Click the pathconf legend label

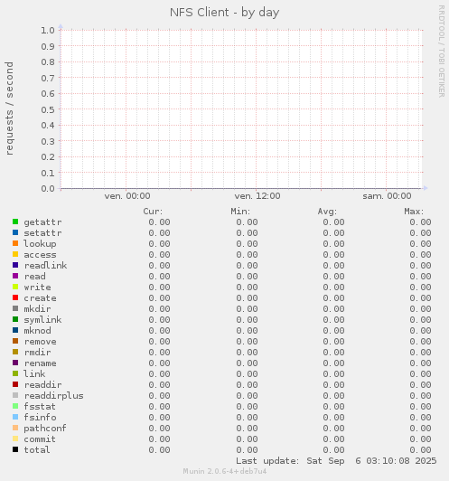45,429
